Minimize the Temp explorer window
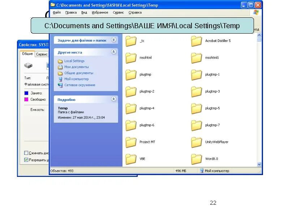Viewport: 289px width, 217px height. pos(244,5)
